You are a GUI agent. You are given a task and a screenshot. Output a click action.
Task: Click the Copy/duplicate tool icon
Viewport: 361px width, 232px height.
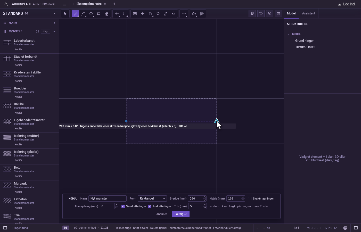(150, 14)
